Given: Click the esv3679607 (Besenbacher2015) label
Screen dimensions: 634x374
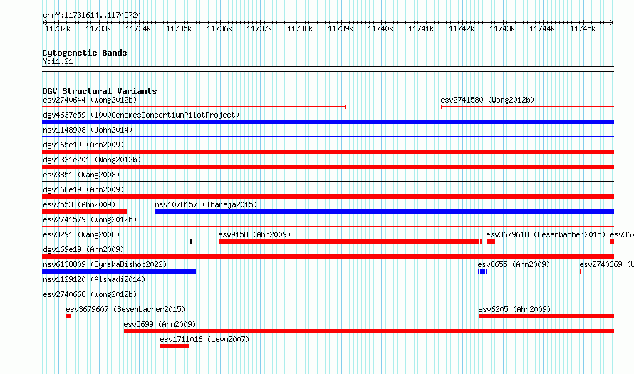Looking at the screenshot, I should tap(125, 309).
